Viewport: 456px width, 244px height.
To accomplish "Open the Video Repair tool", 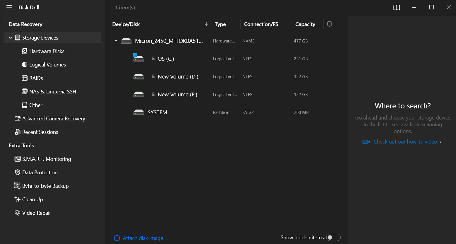I will 37,213.
